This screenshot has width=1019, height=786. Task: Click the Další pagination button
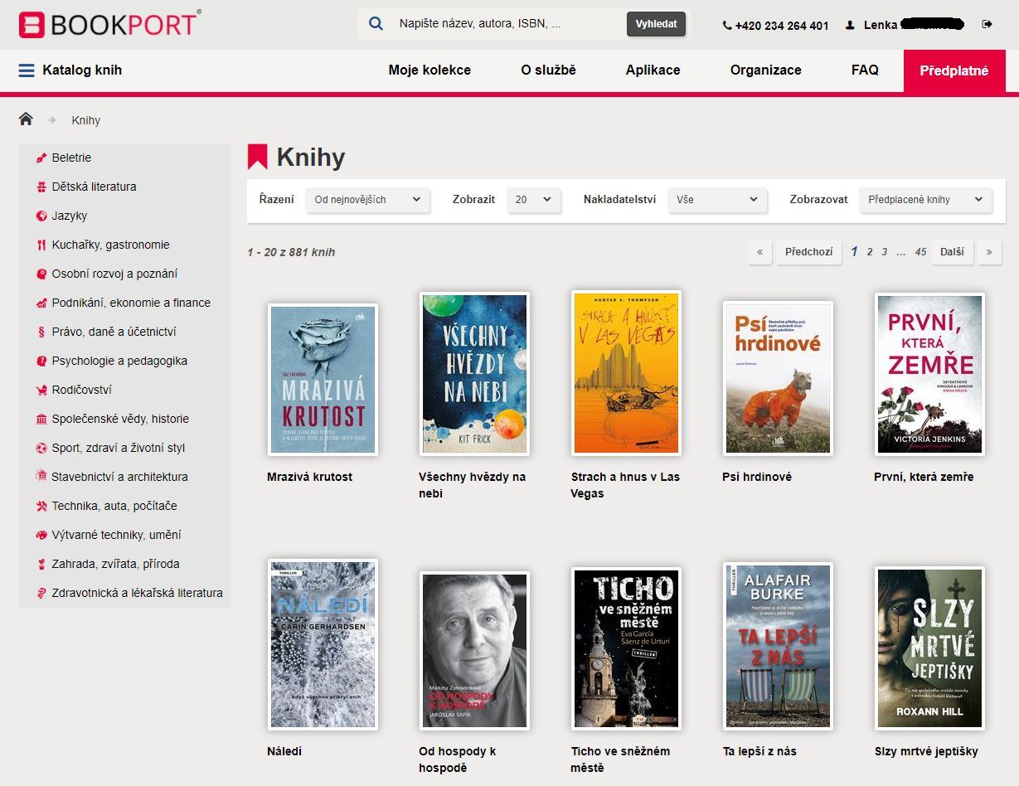tap(952, 252)
